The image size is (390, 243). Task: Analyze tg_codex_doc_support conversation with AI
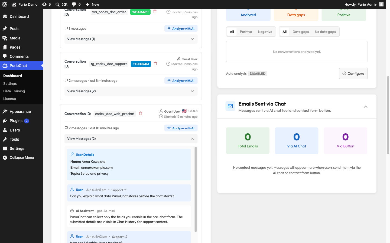coord(181,80)
